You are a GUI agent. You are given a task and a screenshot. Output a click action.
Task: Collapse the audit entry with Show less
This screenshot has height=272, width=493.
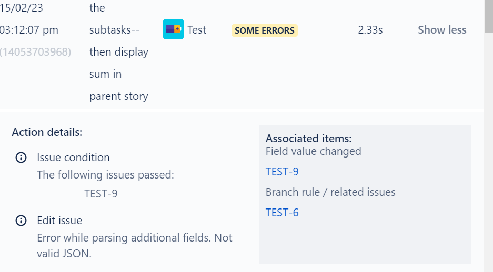pos(442,30)
